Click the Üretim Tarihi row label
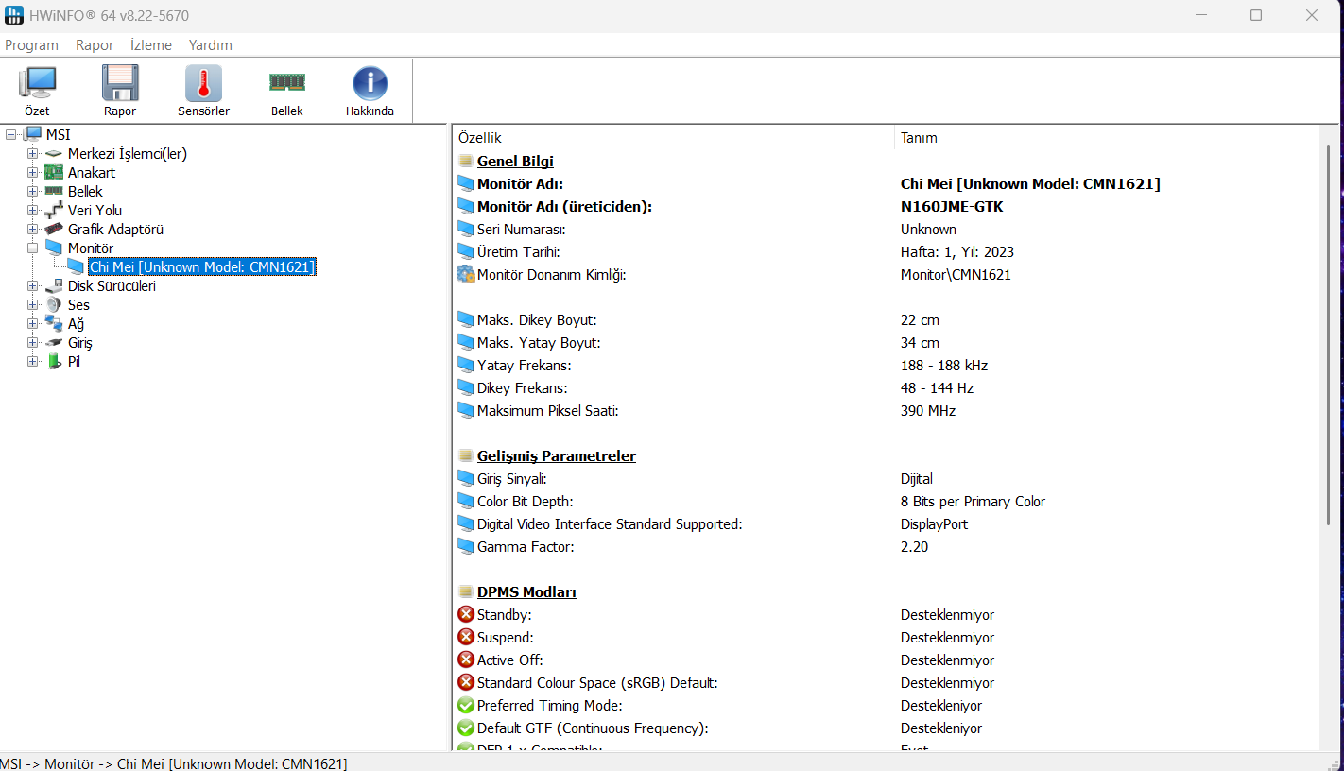The image size is (1344, 771). [519, 252]
